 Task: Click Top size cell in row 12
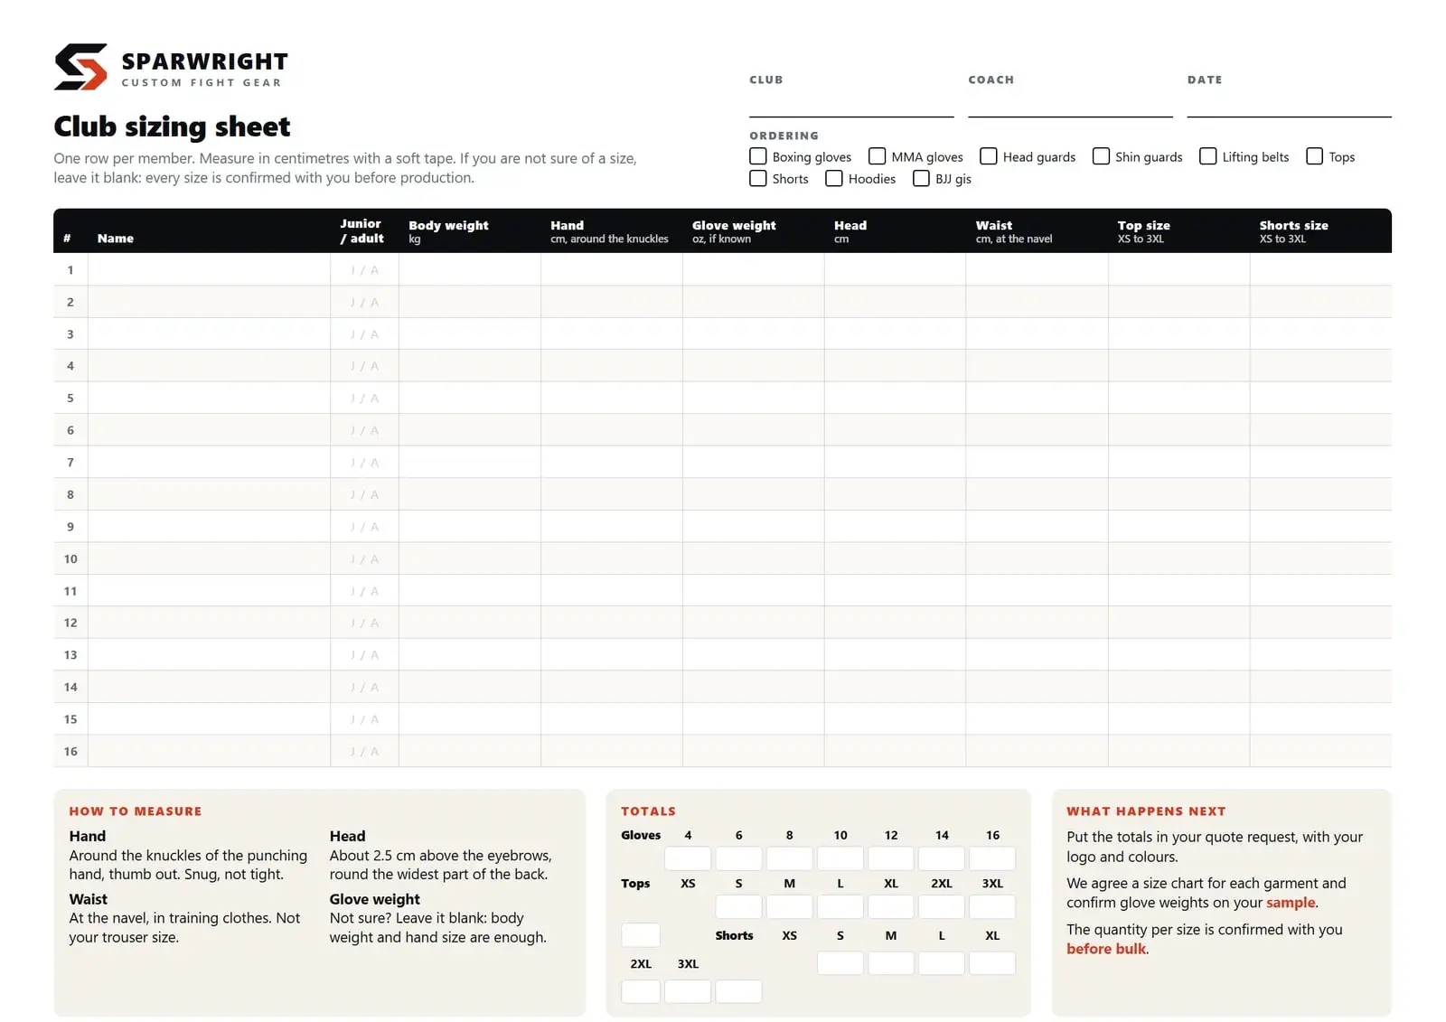(x=1179, y=623)
